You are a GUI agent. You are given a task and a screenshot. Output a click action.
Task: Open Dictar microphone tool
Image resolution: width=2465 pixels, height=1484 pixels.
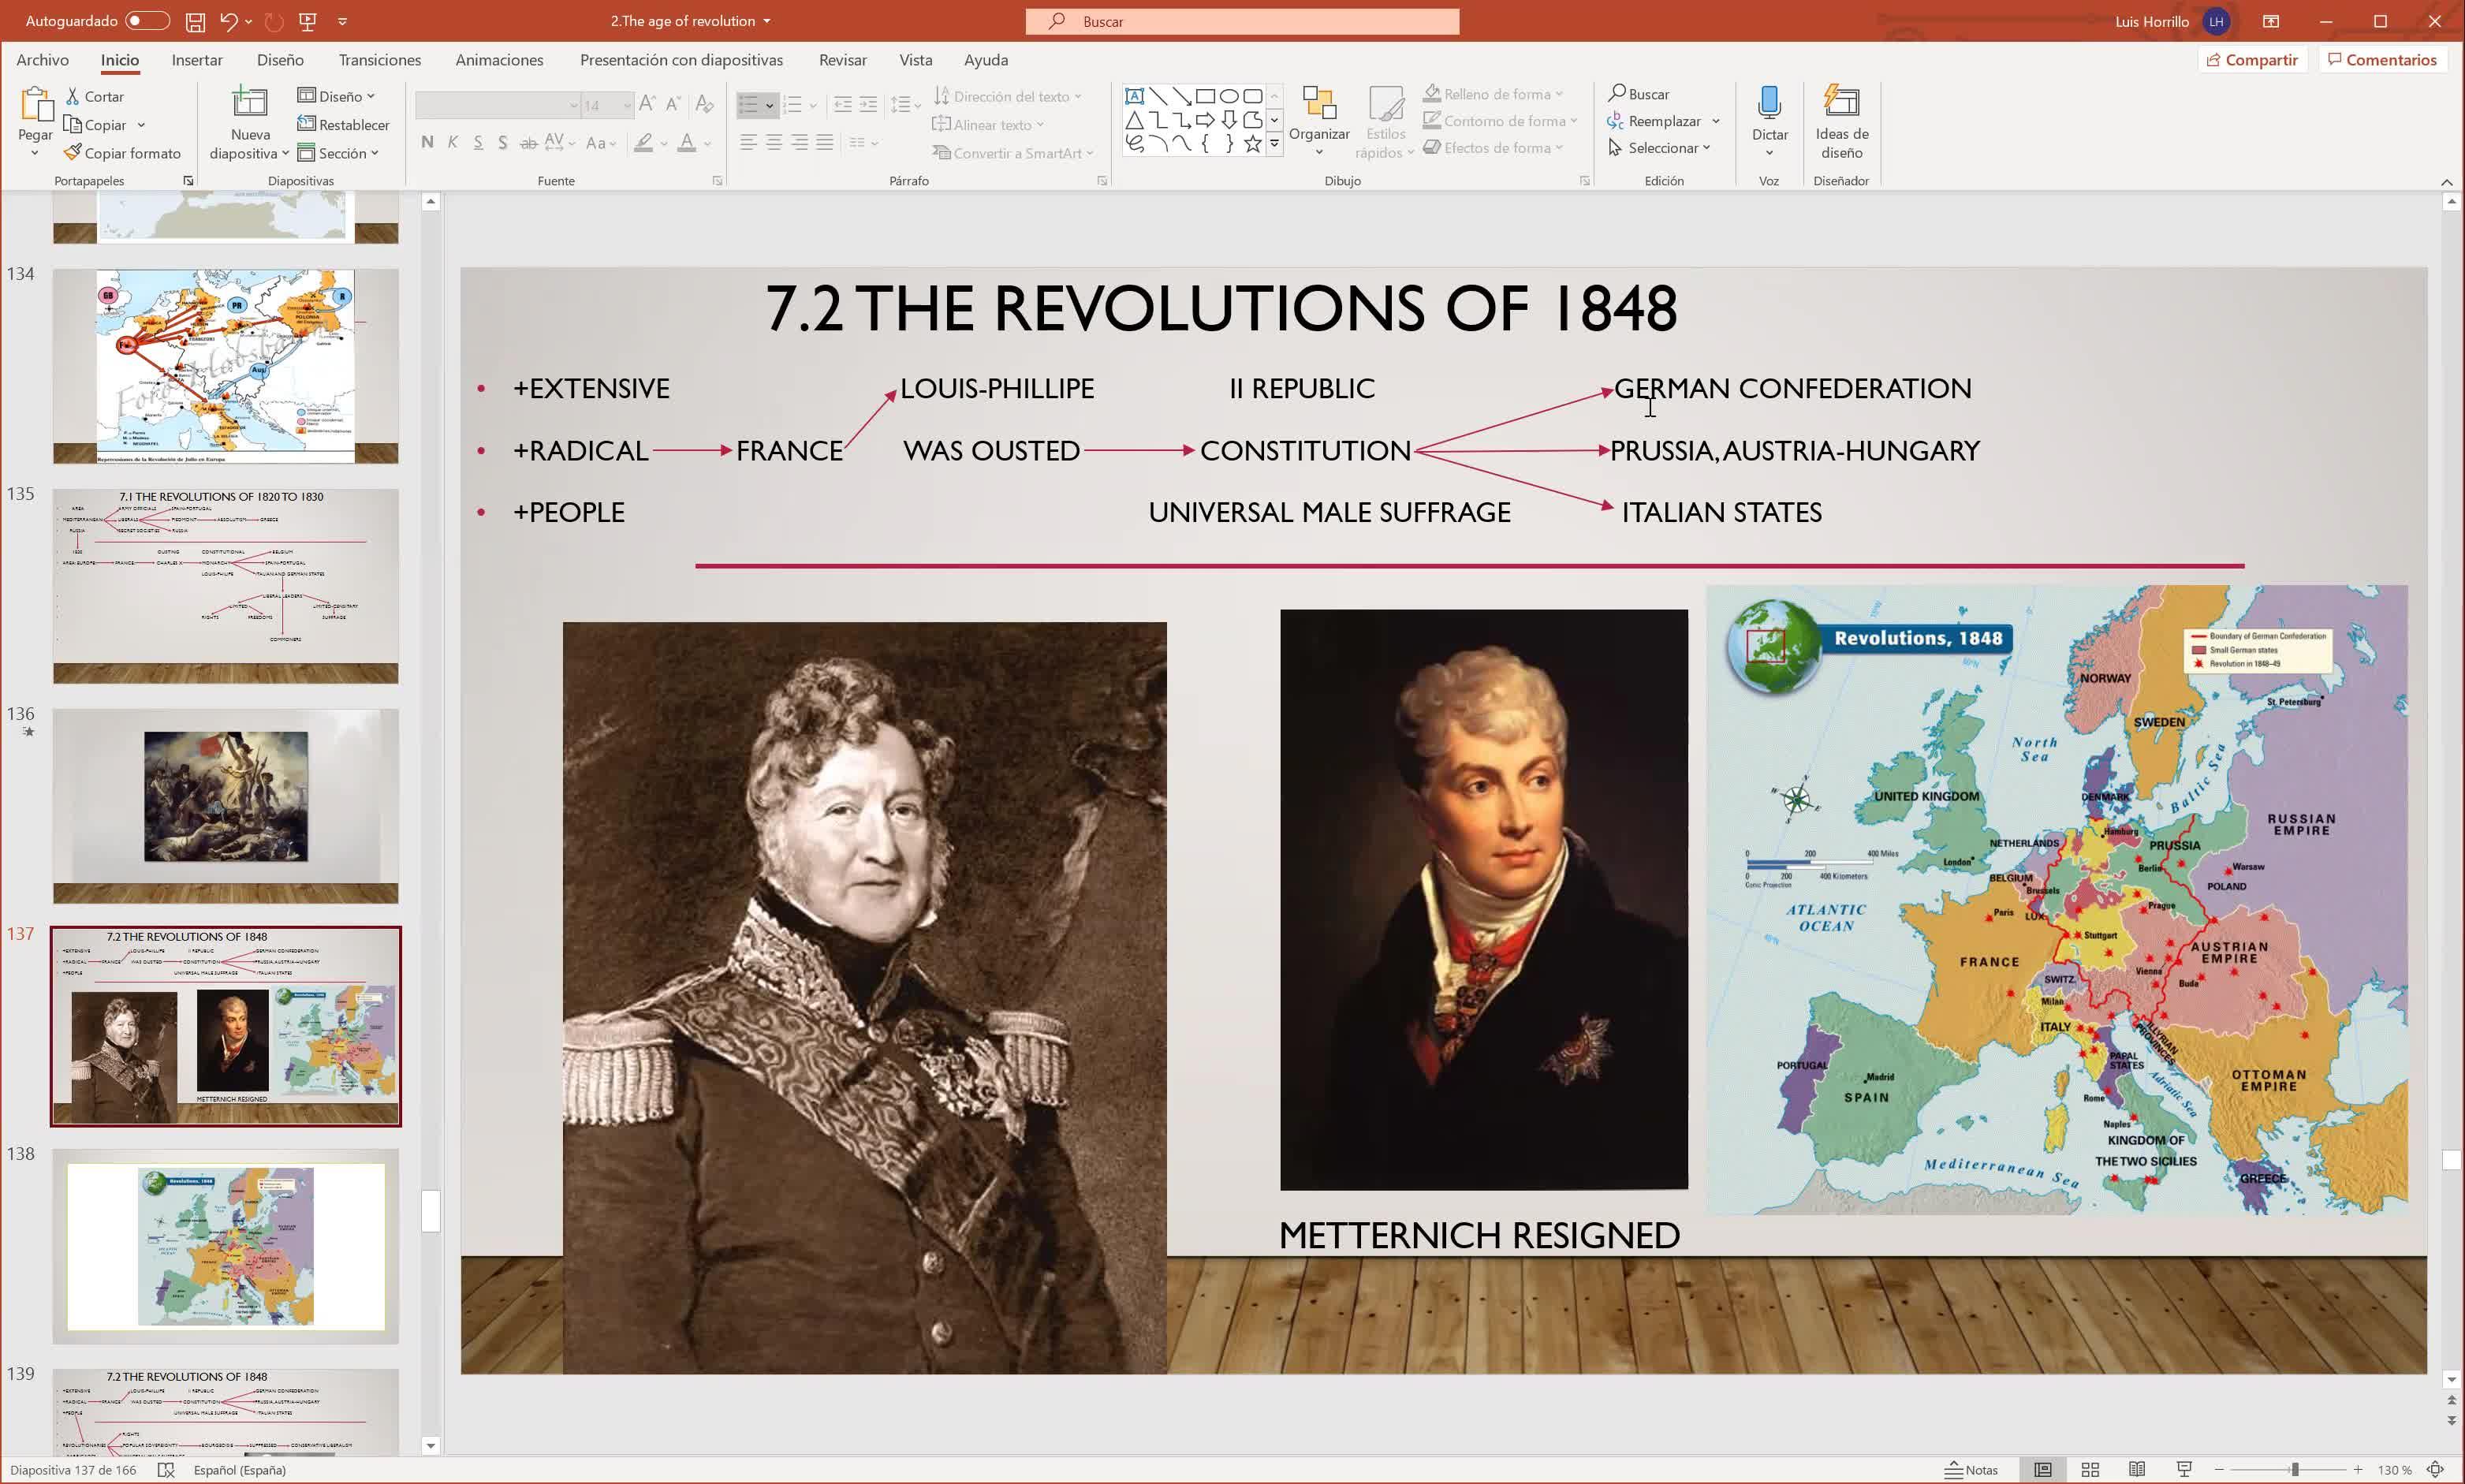pyautogui.click(x=1769, y=106)
